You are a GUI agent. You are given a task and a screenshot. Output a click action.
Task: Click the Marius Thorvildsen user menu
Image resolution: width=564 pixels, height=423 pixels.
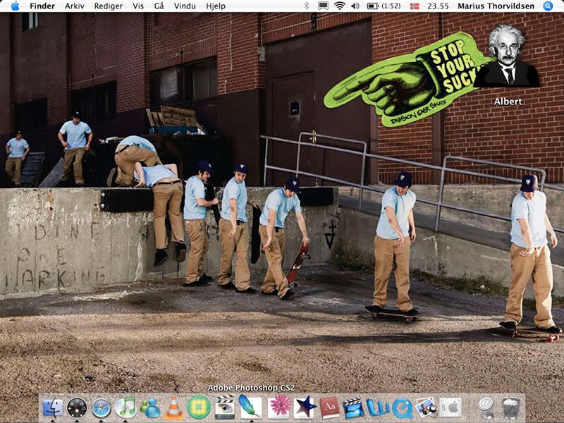click(496, 6)
